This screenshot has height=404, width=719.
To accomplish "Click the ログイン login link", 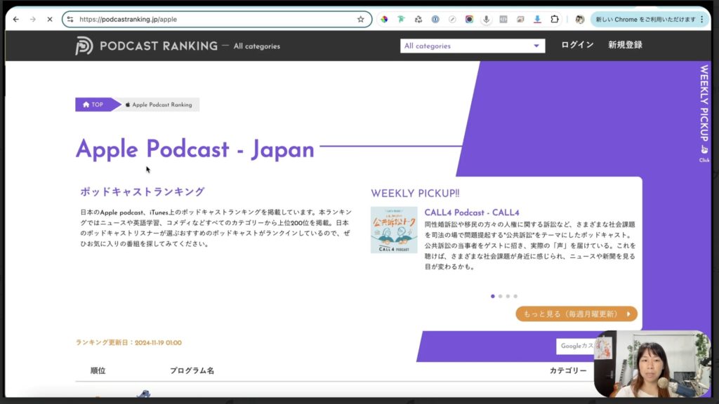I will pos(577,45).
